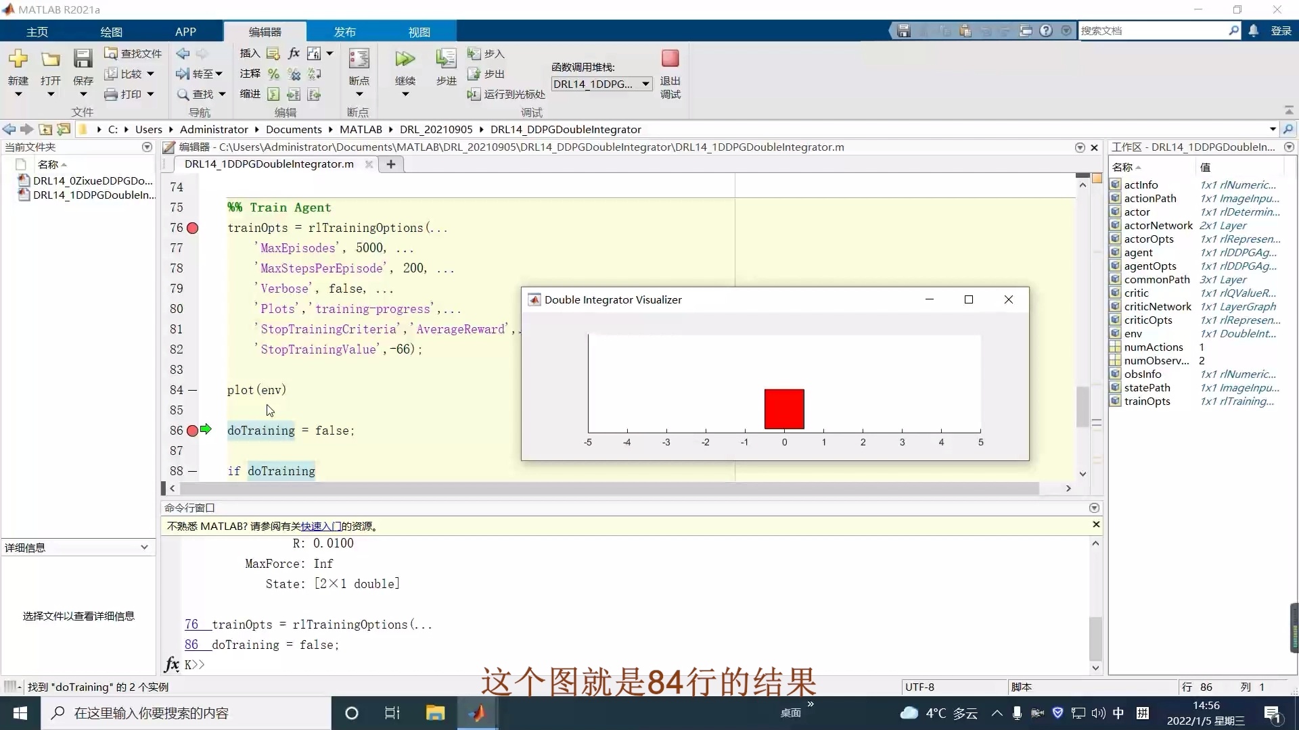Image resolution: width=1299 pixels, height=730 pixels.
Task: Expand the details panel chevron
Action: pyautogui.click(x=144, y=547)
